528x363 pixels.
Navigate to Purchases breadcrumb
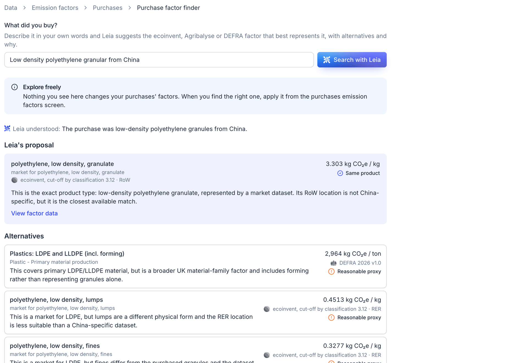point(108,8)
